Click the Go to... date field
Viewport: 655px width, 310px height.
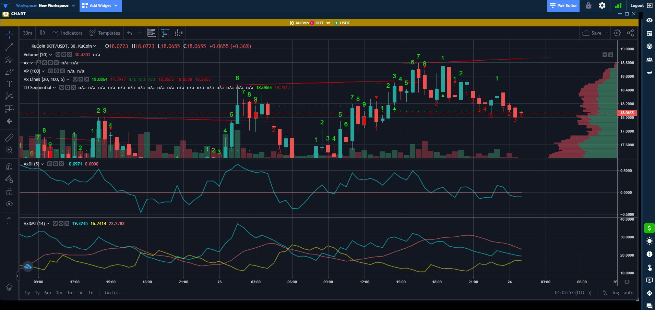point(113,293)
